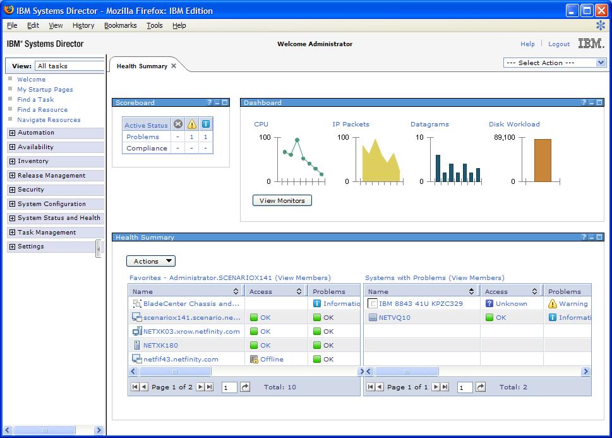Click the navigation pane horizontal scrollbar thumb

click(44, 430)
